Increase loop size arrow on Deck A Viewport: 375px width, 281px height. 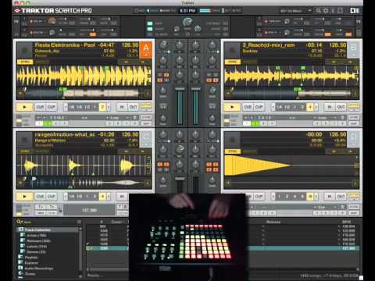(x=109, y=107)
